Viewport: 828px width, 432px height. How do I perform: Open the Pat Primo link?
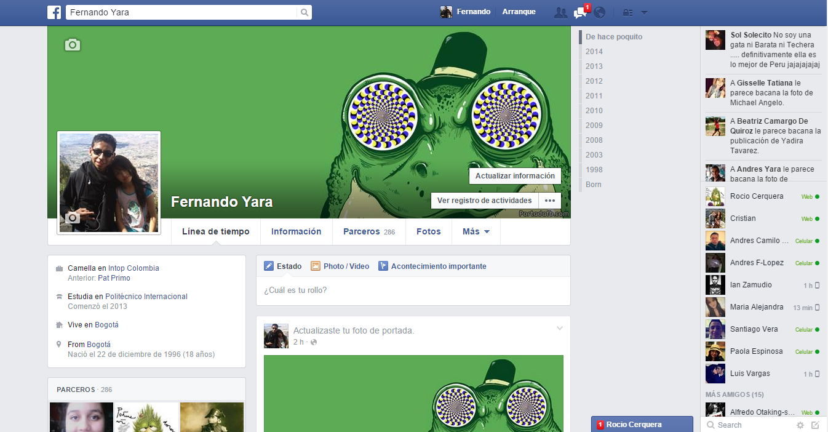[x=114, y=278]
